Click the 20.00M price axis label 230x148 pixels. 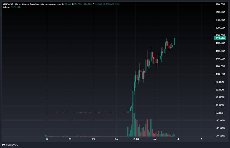point(220,105)
